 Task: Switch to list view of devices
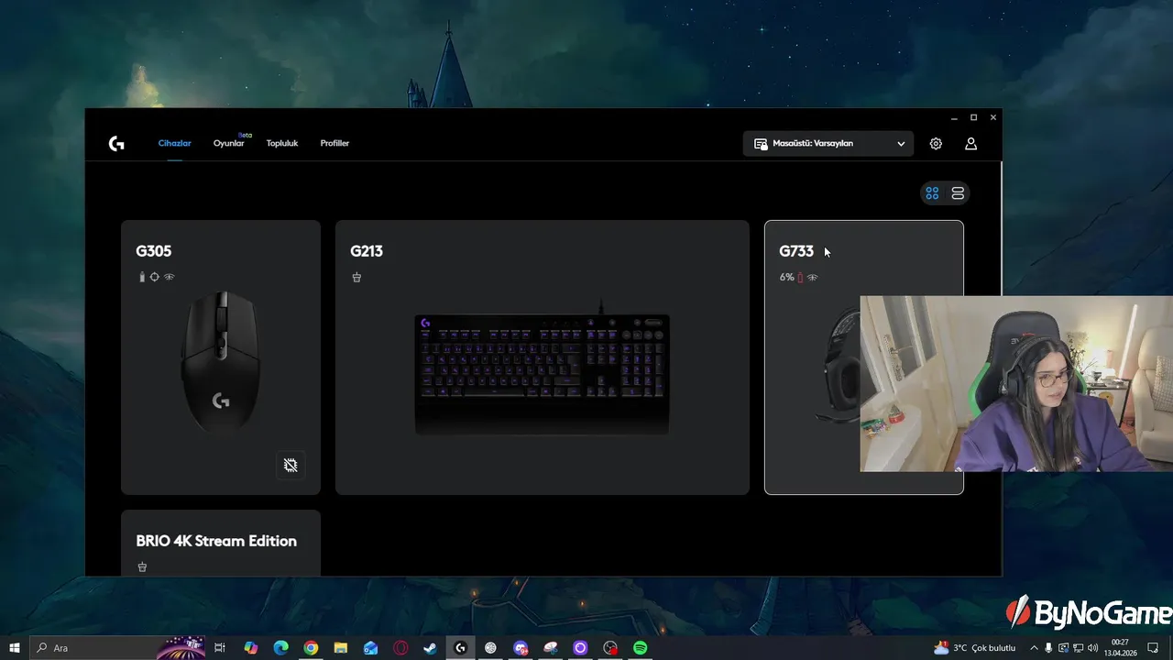click(x=958, y=193)
